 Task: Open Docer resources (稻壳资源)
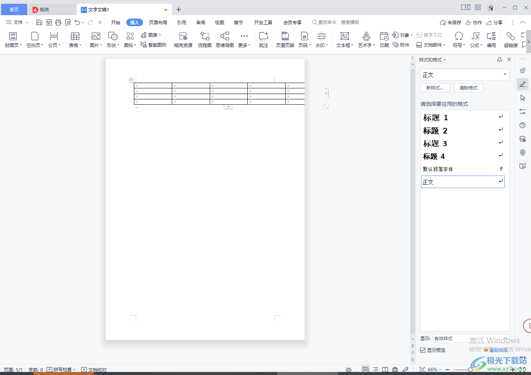(183, 39)
